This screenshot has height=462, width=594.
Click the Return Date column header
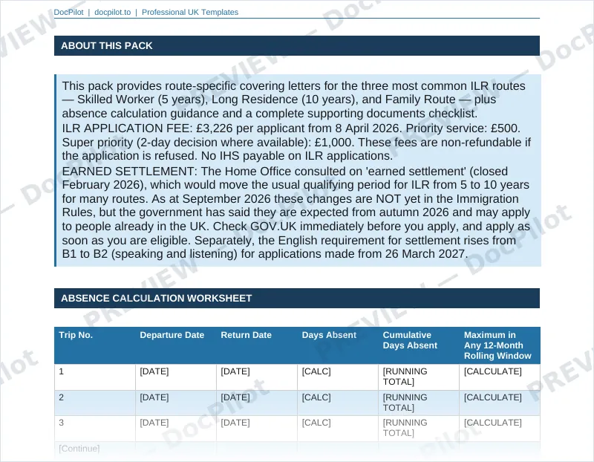(257, 345)
